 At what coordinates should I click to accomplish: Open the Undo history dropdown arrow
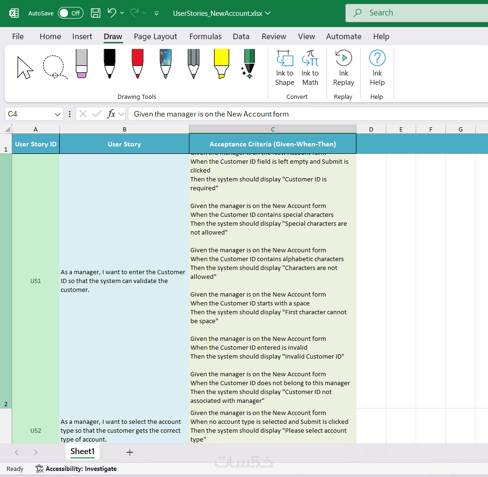tap(122, 13)
